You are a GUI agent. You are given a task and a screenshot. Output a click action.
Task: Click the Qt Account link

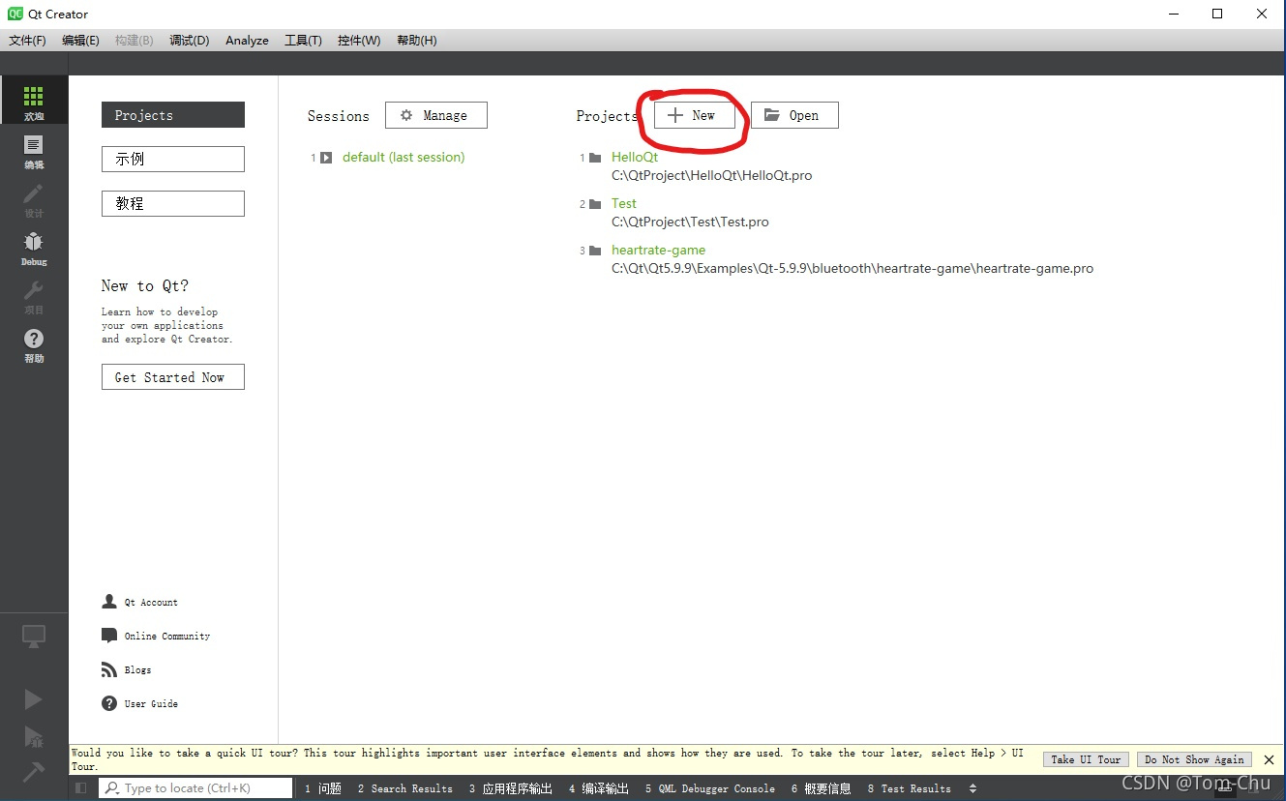151,602
